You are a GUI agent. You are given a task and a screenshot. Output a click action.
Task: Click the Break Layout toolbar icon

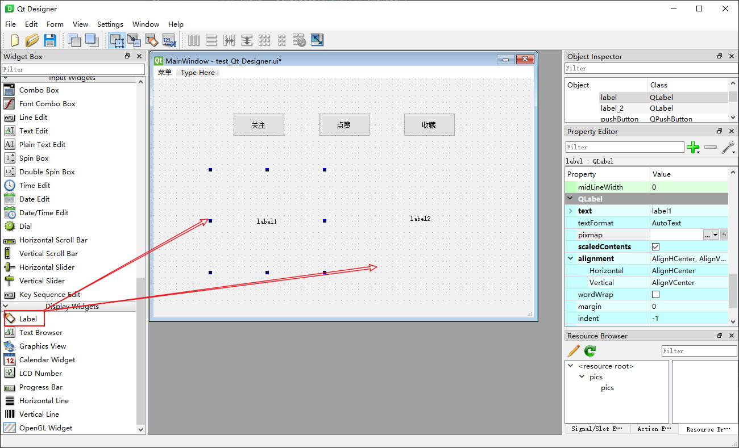coord(300,40)
